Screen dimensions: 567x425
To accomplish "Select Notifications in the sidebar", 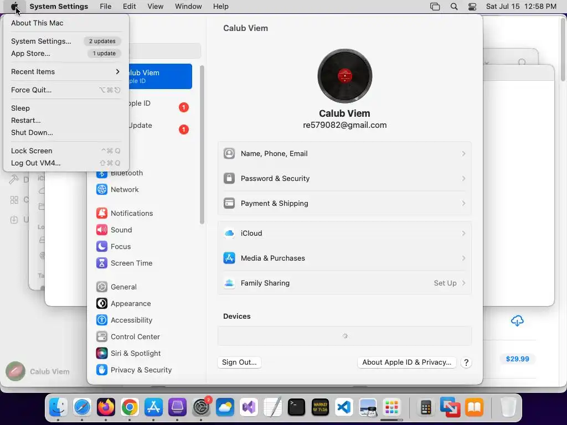I will click(x=143, y=214).
